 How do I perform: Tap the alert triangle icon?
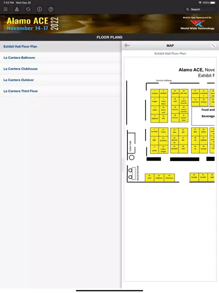(x=17, y=9)
